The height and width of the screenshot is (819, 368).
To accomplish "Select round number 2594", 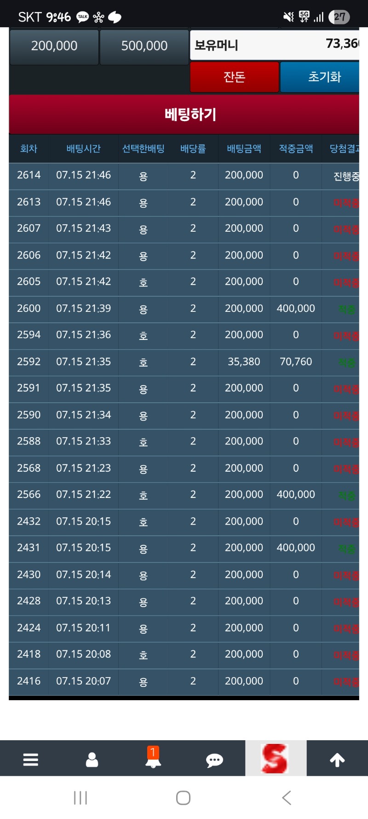I will pyautogui.click(x=29, y=334).
